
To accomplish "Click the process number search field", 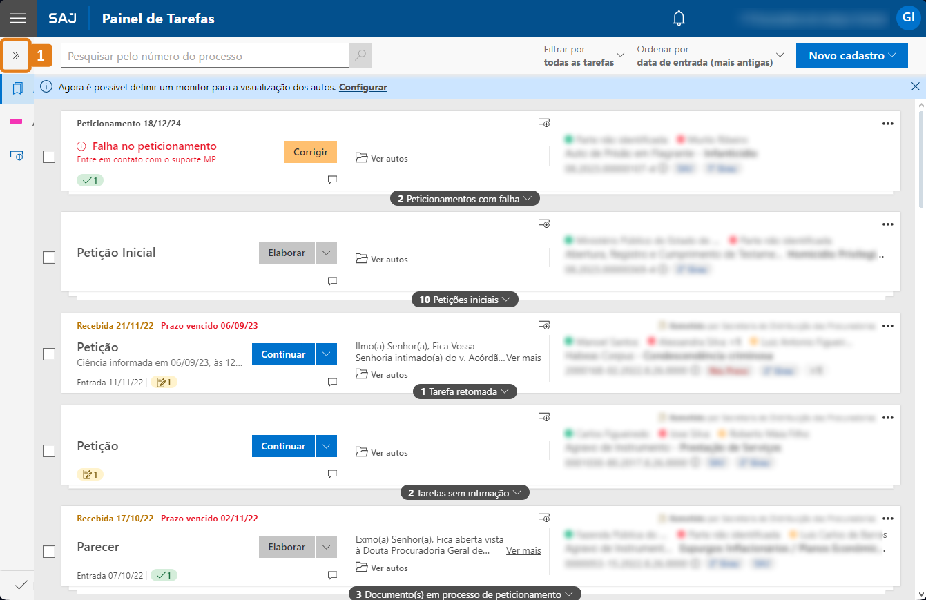I will pos(204,56).
